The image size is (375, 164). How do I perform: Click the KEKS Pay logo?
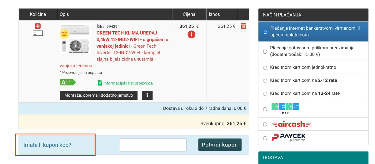[285, 109]
